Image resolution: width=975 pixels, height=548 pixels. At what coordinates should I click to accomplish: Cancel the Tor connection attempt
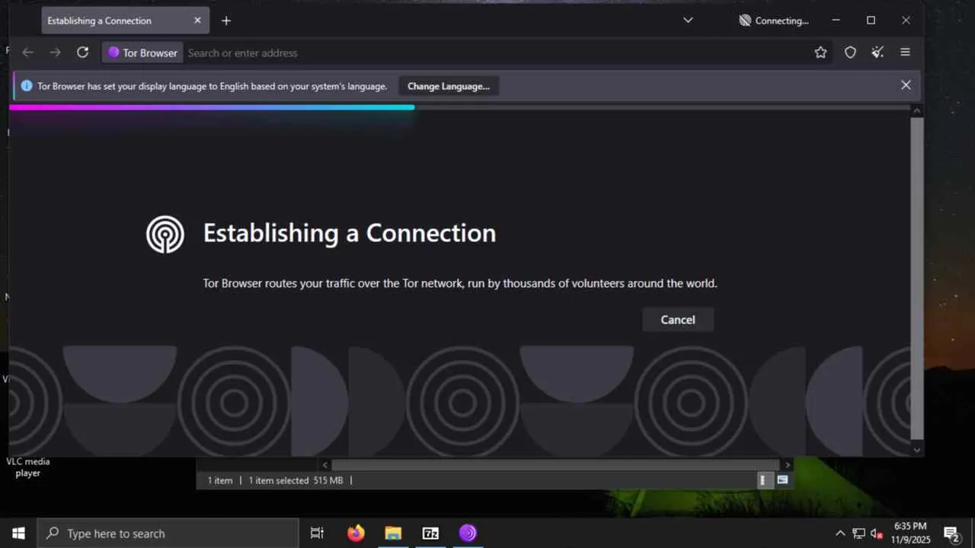[678, 320]
